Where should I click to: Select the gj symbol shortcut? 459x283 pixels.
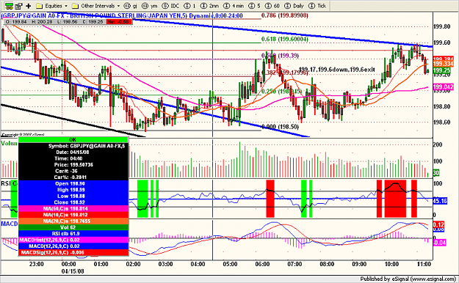coord(131,6)
